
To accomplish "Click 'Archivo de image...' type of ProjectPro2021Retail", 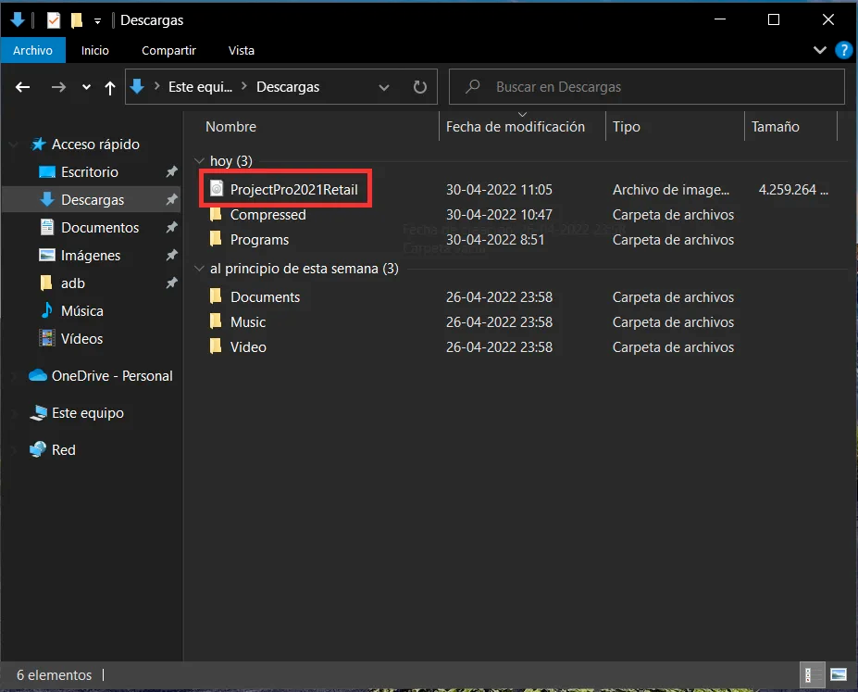I will coord(671,189).
